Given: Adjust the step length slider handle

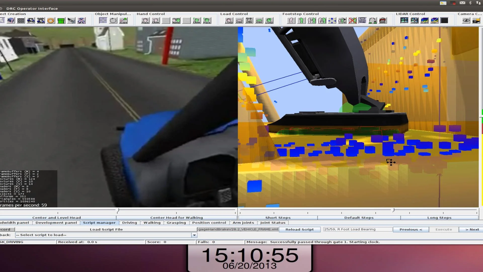Looking at the screenshot, I should click(x=394, y=210).
